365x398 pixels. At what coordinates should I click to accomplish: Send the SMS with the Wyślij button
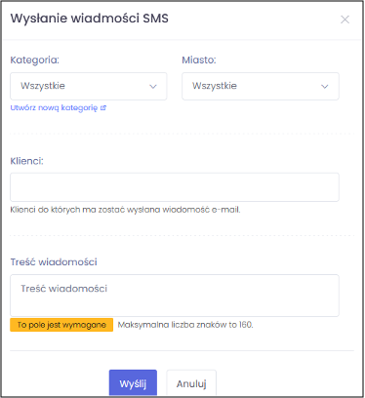[x=133, y=383]
